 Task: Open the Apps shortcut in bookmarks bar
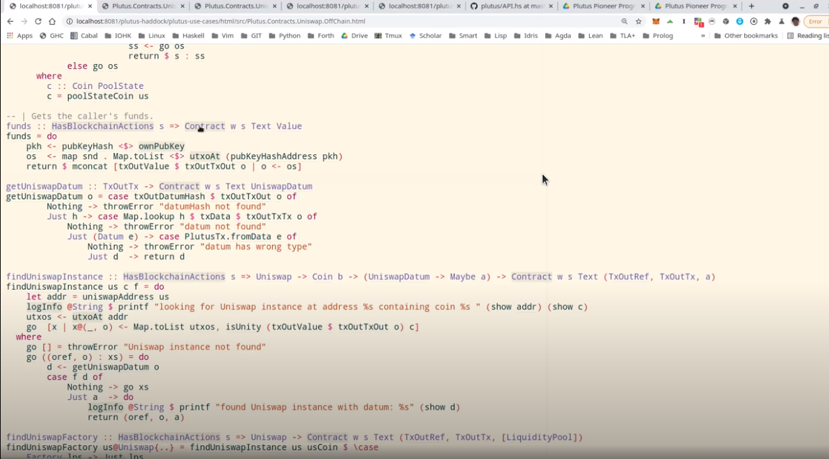[20, 36]
